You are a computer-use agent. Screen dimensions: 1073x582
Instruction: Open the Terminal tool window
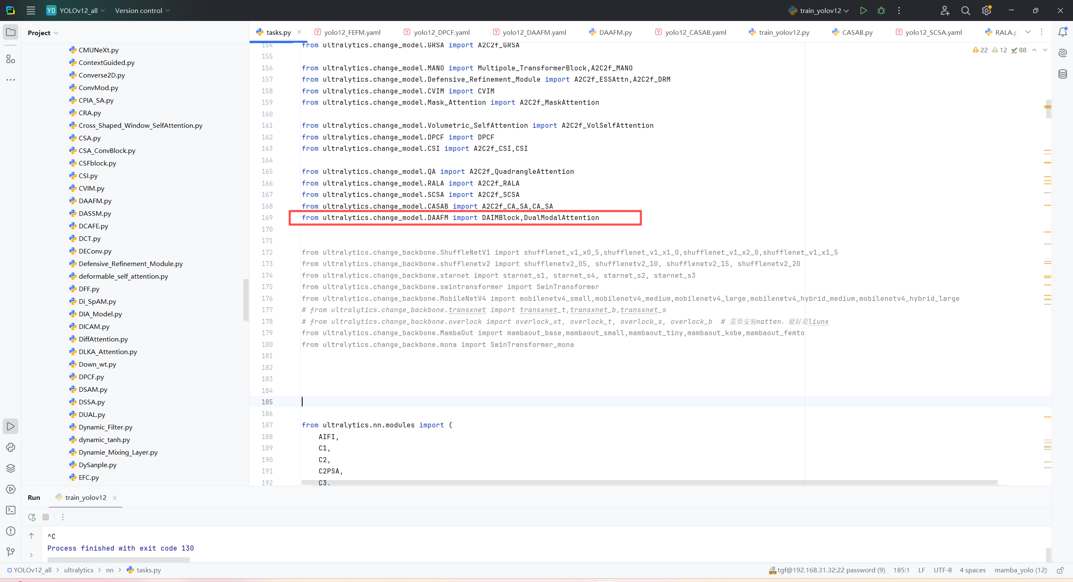[10, 510]
